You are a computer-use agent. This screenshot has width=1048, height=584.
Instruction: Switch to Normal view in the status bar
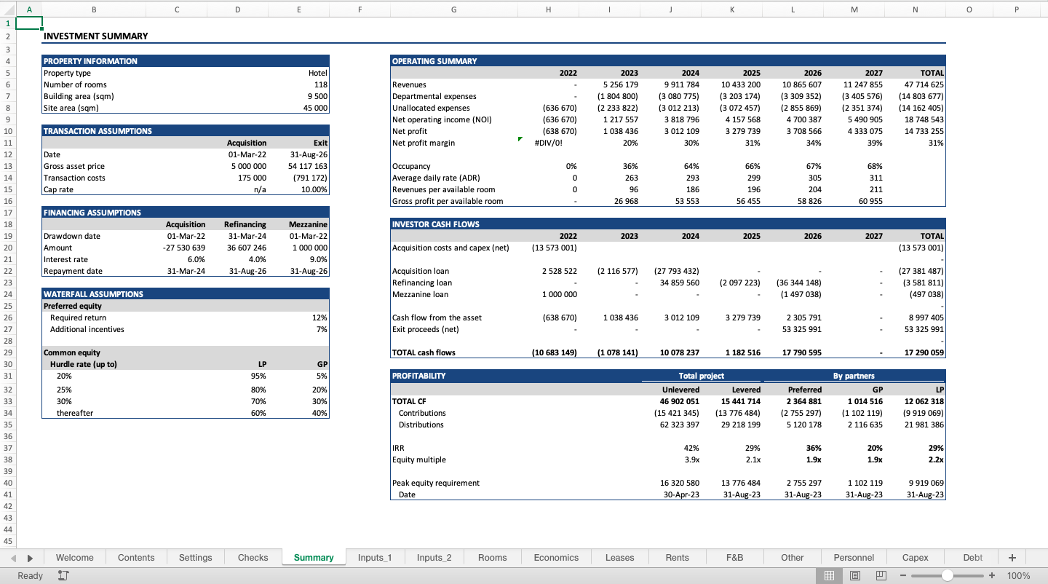pos(829,575)
